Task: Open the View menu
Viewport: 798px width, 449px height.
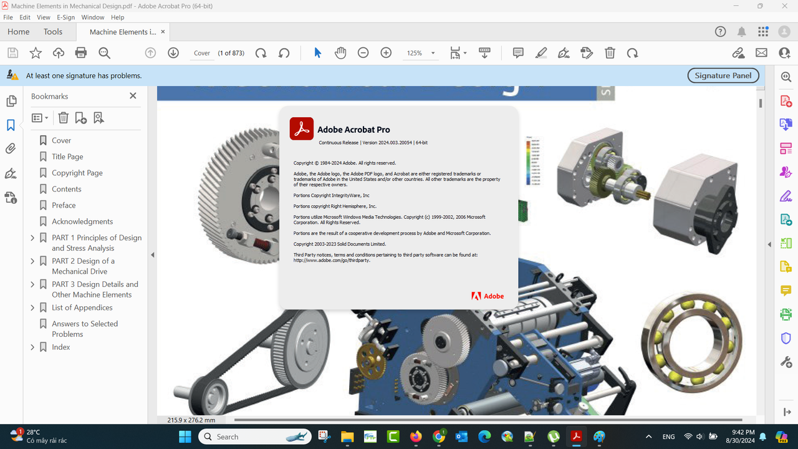Action: coord(44,17)
